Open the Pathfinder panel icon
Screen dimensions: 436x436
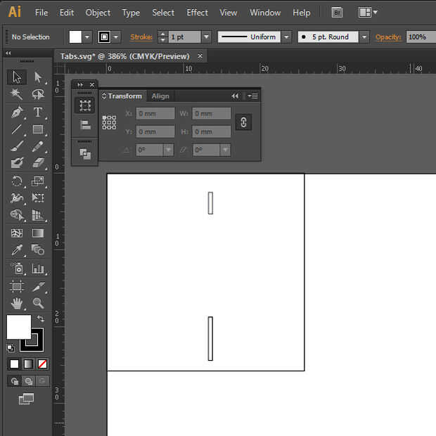click(x=85, y=153)
